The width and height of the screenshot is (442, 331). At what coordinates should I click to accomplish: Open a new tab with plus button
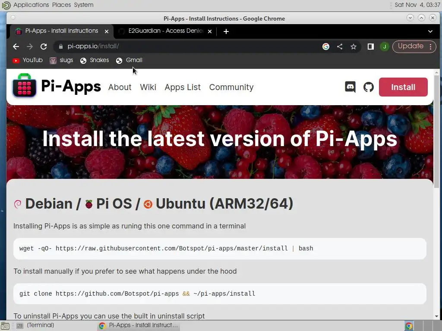(226, 31)
